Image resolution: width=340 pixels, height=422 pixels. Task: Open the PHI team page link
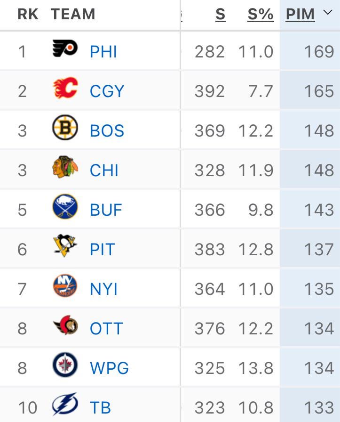(102, 51)
